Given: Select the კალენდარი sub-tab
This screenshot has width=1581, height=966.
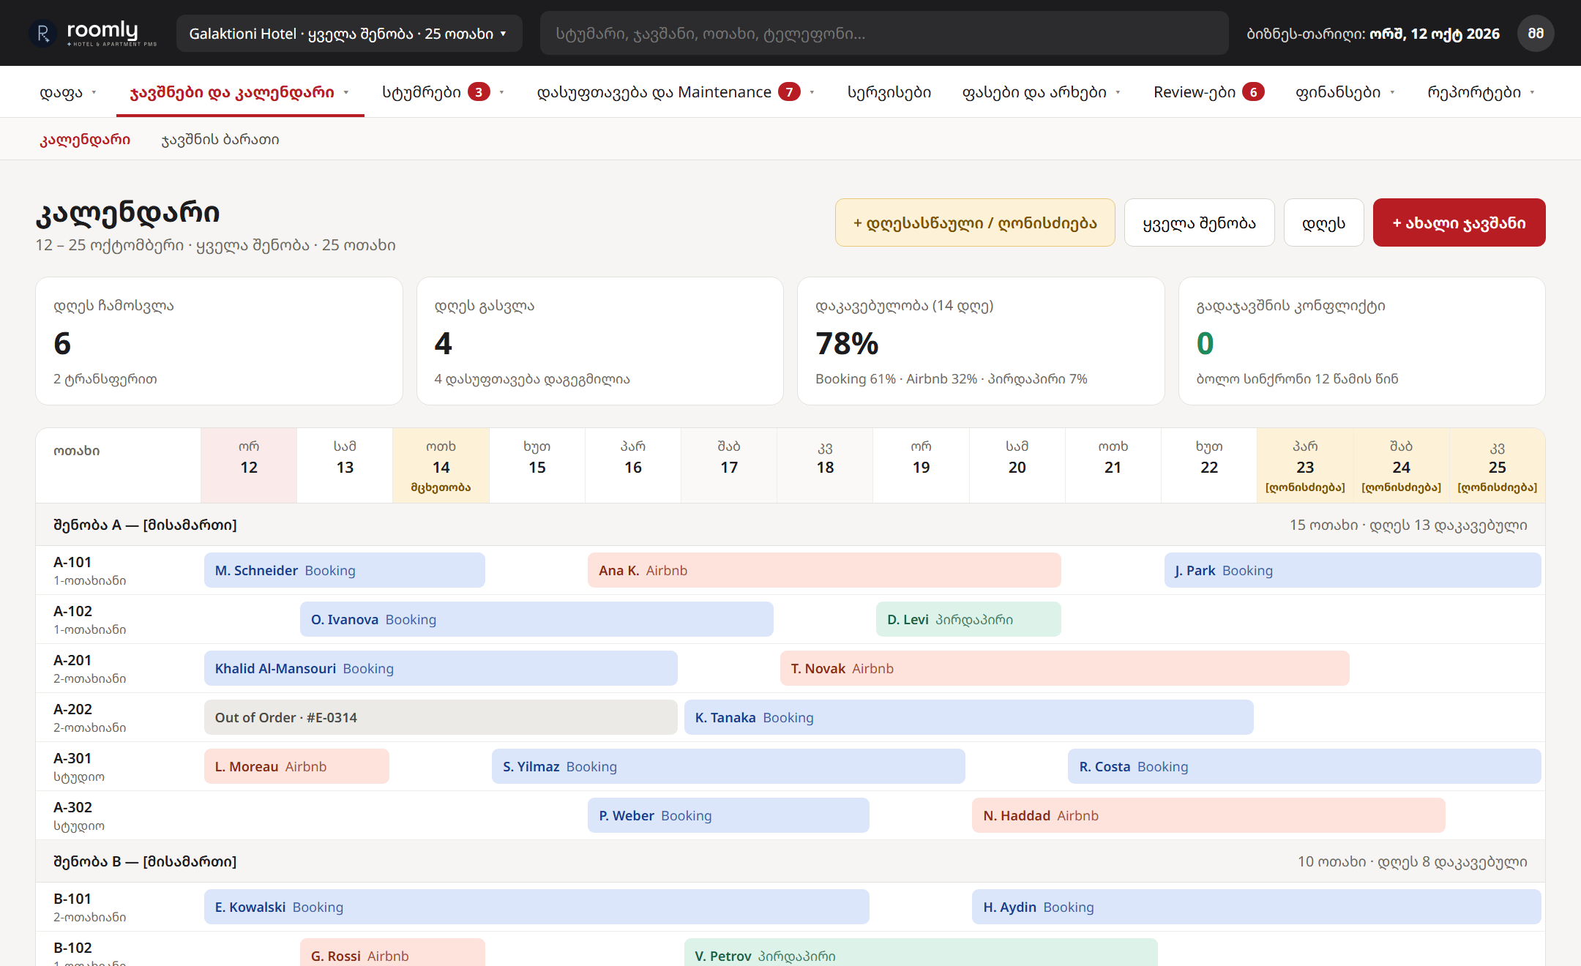Looking at the screenshot, I should (x=85, y=139).
